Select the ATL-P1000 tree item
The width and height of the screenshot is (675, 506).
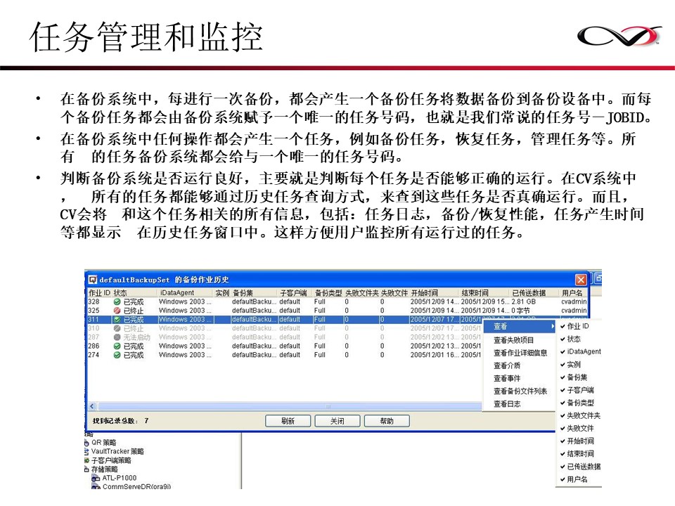click(120, 478)
